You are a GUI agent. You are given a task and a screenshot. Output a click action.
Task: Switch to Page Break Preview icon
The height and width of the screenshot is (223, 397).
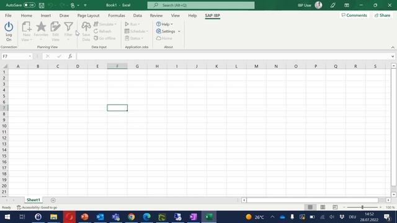pos(335,207)
